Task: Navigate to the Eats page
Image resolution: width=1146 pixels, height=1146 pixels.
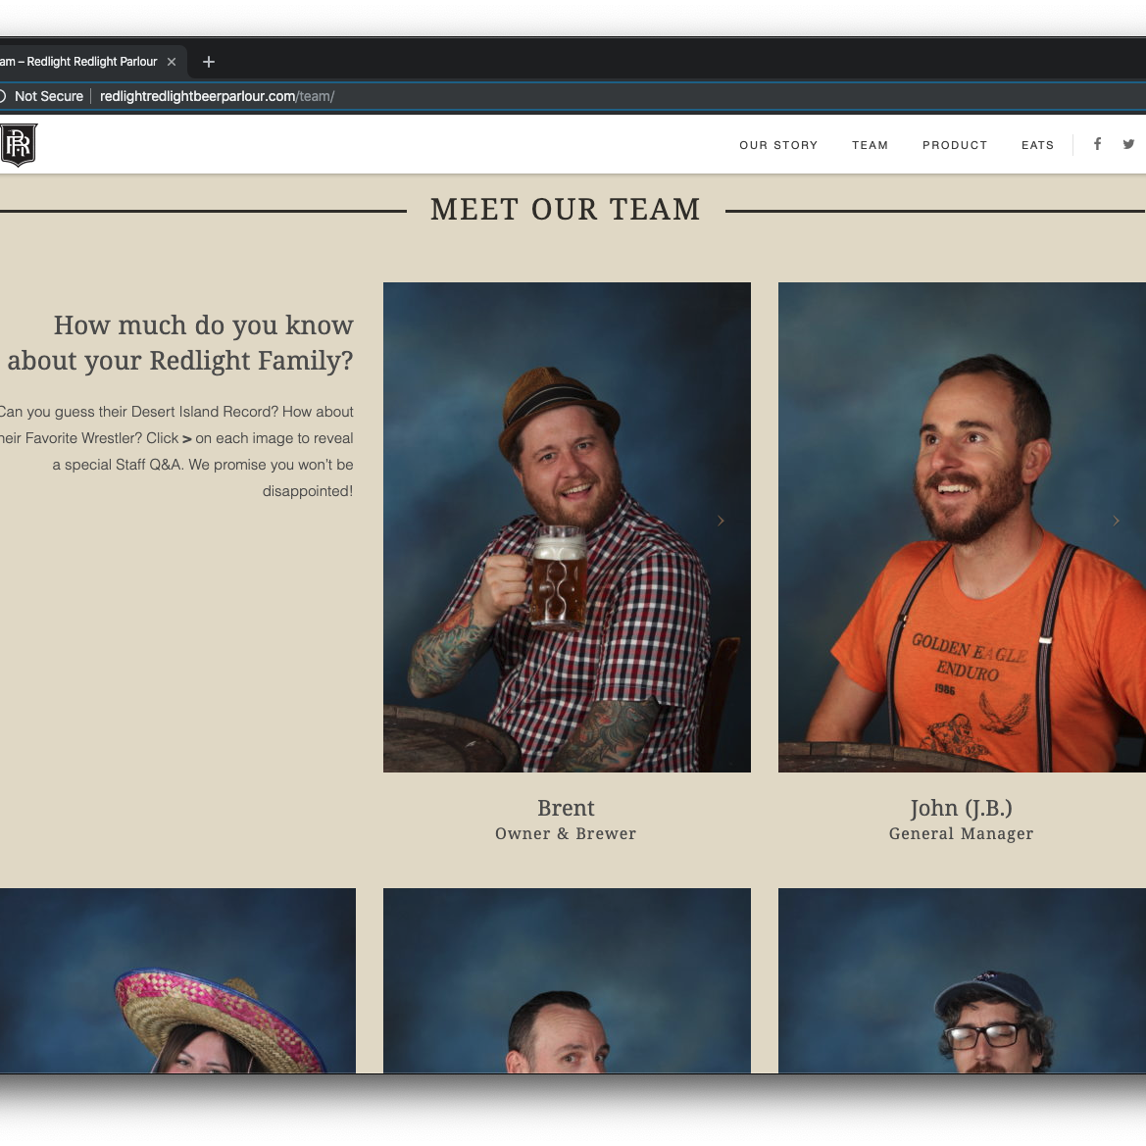Action: 1037,145
